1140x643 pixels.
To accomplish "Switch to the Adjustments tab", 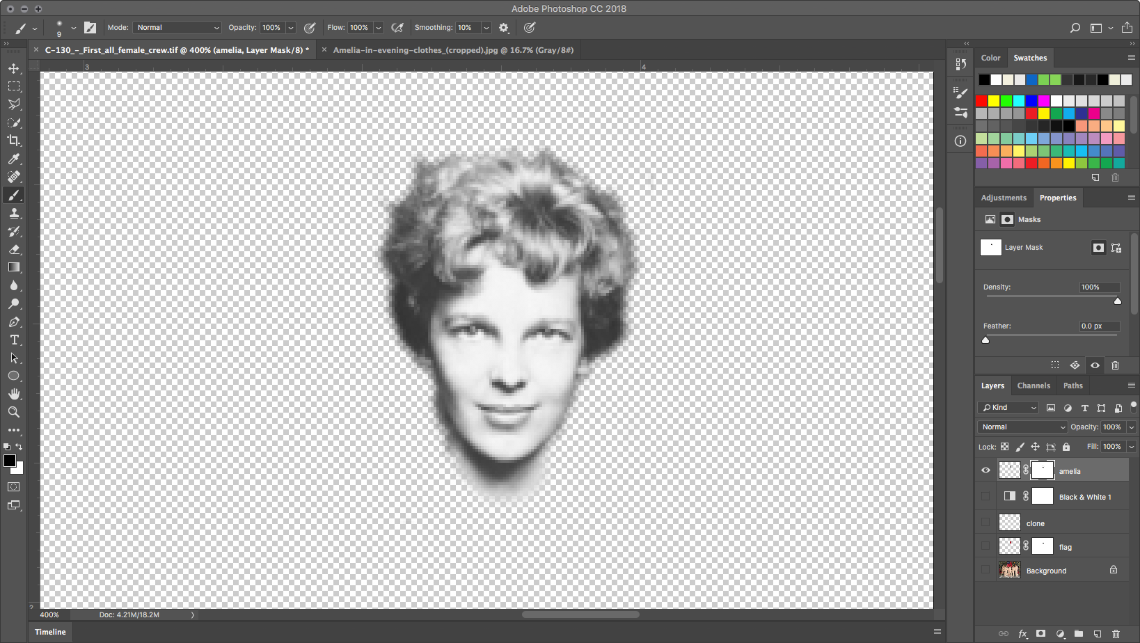I will click(1003, 198).
